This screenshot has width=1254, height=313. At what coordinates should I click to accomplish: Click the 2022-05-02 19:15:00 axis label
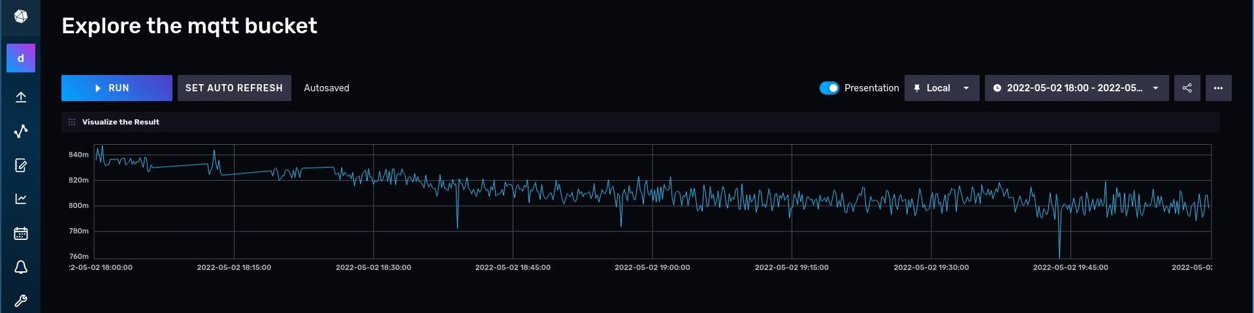[792, 267]
